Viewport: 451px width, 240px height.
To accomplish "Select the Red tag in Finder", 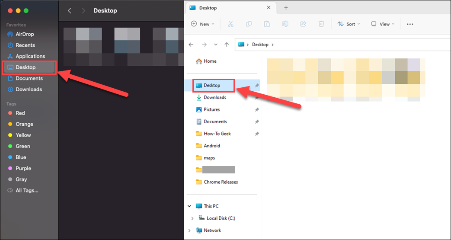I will (20, 113).
